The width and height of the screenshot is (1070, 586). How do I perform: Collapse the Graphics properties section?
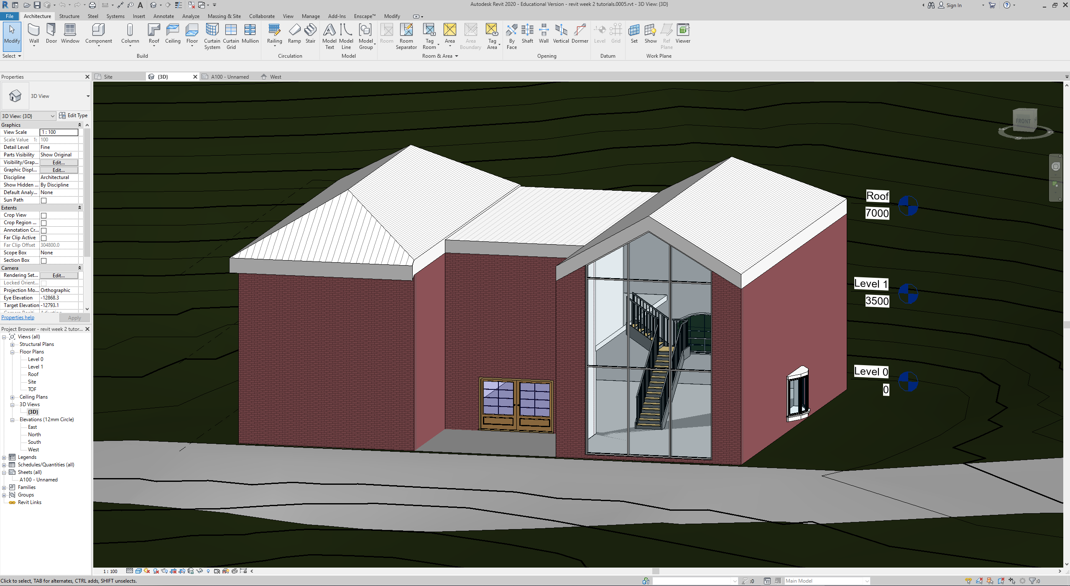click(79, 125)
